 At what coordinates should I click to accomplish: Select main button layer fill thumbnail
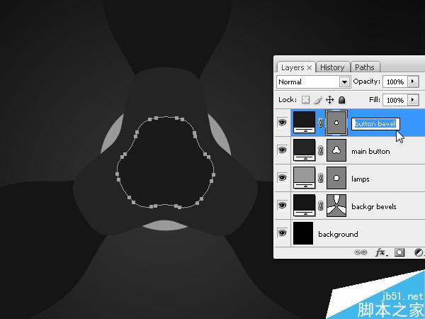305,150
